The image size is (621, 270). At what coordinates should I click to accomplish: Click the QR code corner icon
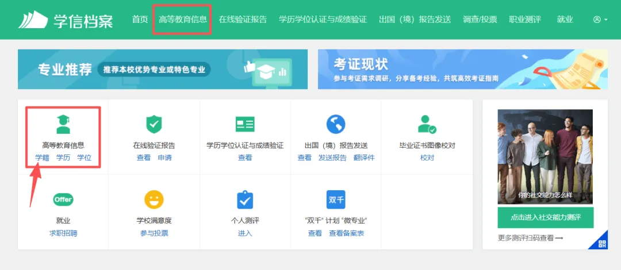pyautogui.click(x=601, y=242)
